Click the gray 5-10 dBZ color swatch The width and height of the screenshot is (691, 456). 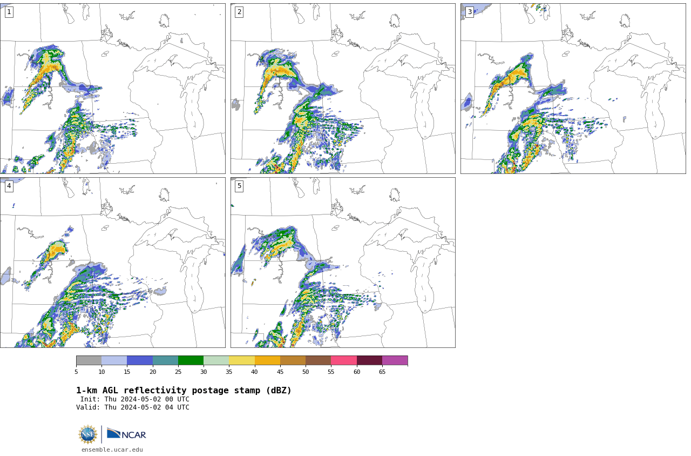click(89, 360)
